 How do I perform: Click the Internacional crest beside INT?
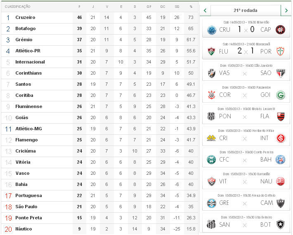click(281, 138)
